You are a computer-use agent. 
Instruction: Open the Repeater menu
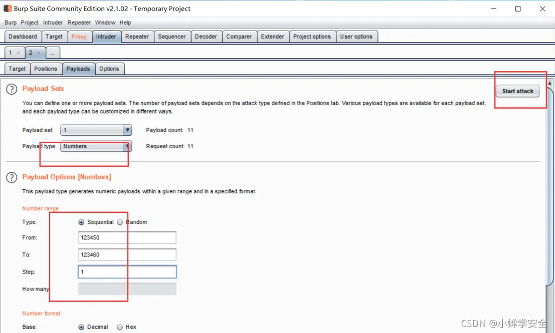(79, 23)
